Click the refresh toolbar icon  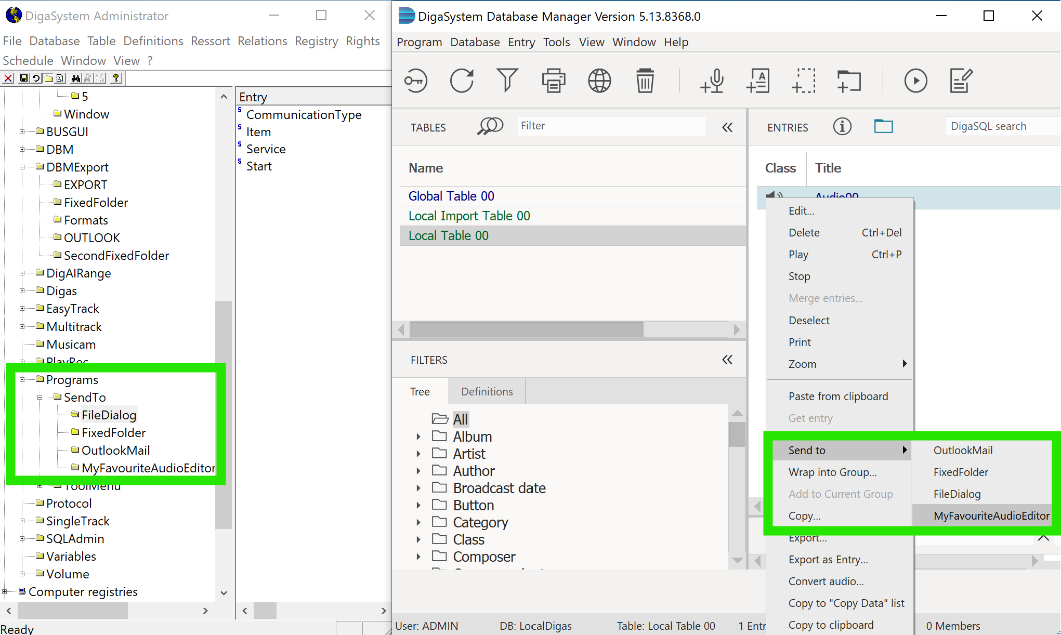click(x=462, y=81)
